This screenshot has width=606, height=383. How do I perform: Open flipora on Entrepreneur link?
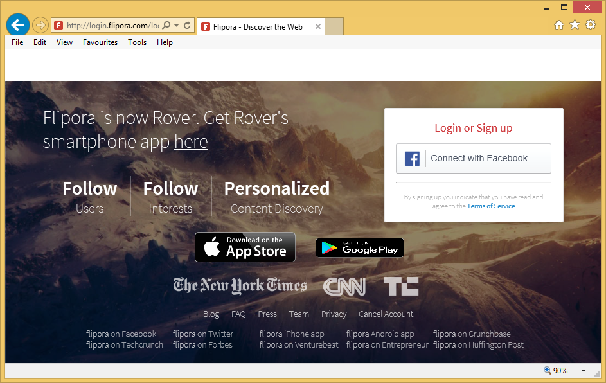point(388,344)
